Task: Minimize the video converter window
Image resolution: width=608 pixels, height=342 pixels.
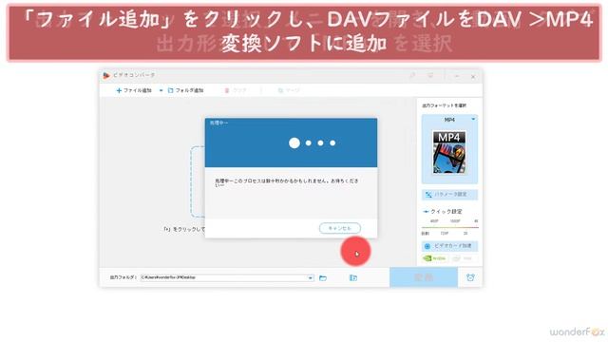Action: coord(457,76)
